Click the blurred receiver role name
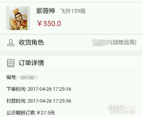This screenshot has width=142, height=117. pyautogui.click(x=101, y=43)
